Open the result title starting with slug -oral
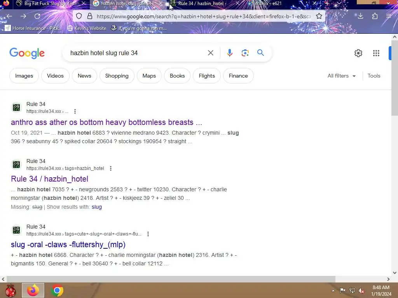 click(68, 244)
